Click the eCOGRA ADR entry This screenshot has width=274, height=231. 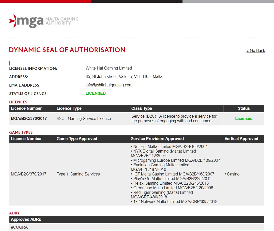point(19,227)
